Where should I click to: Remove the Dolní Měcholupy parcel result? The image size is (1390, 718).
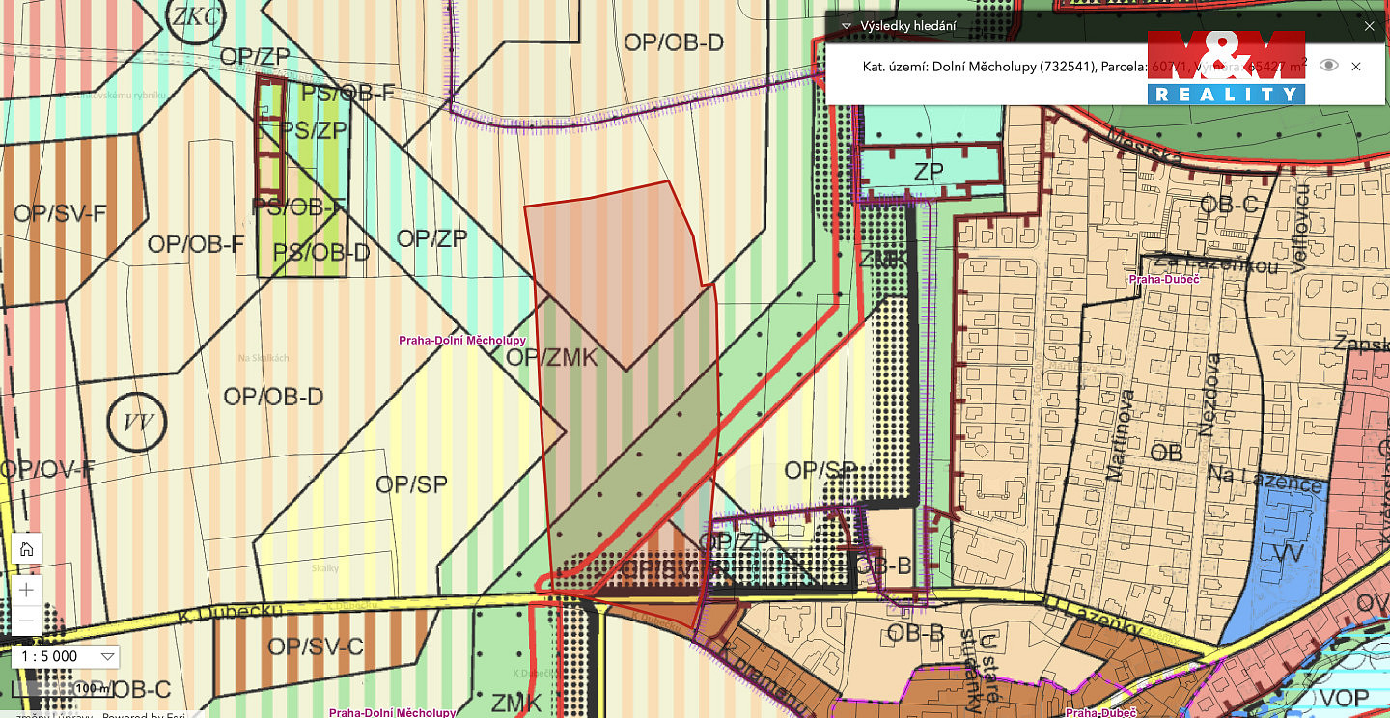pos(1356,66)
